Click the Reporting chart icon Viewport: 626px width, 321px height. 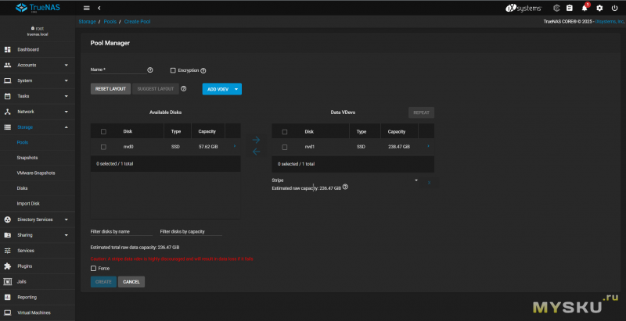coord(7,297)
